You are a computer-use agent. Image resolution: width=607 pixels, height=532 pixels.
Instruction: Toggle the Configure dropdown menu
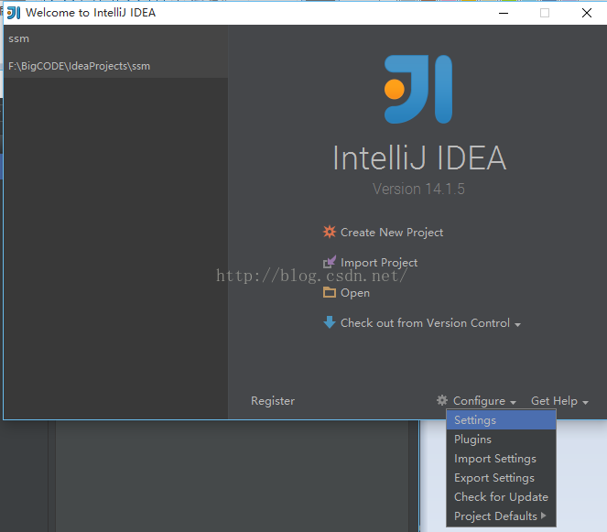pos(479,401)
